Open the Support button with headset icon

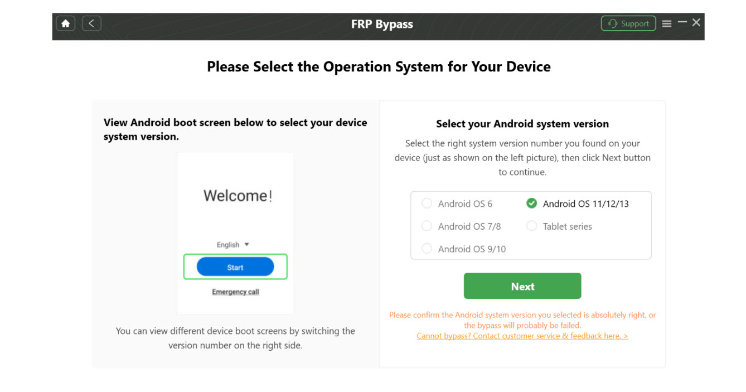(x=628, y=23)
